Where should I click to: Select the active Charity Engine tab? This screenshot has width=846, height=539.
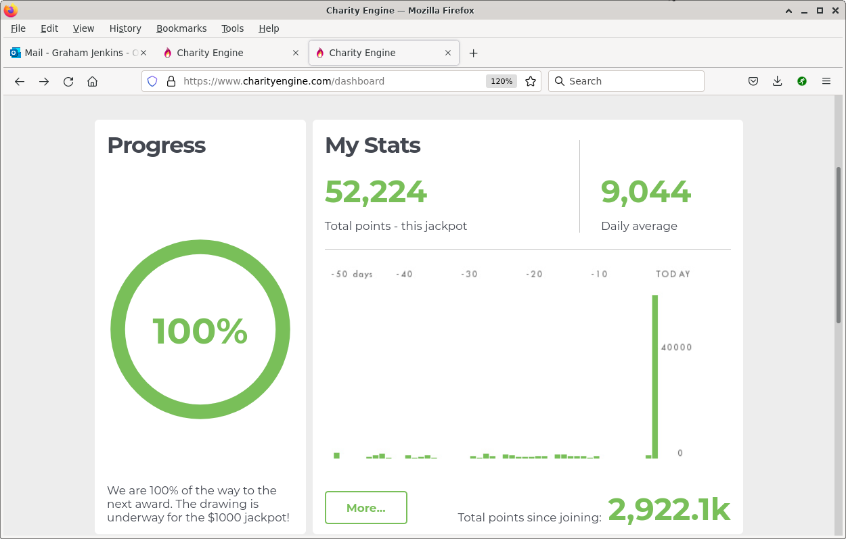384,53
